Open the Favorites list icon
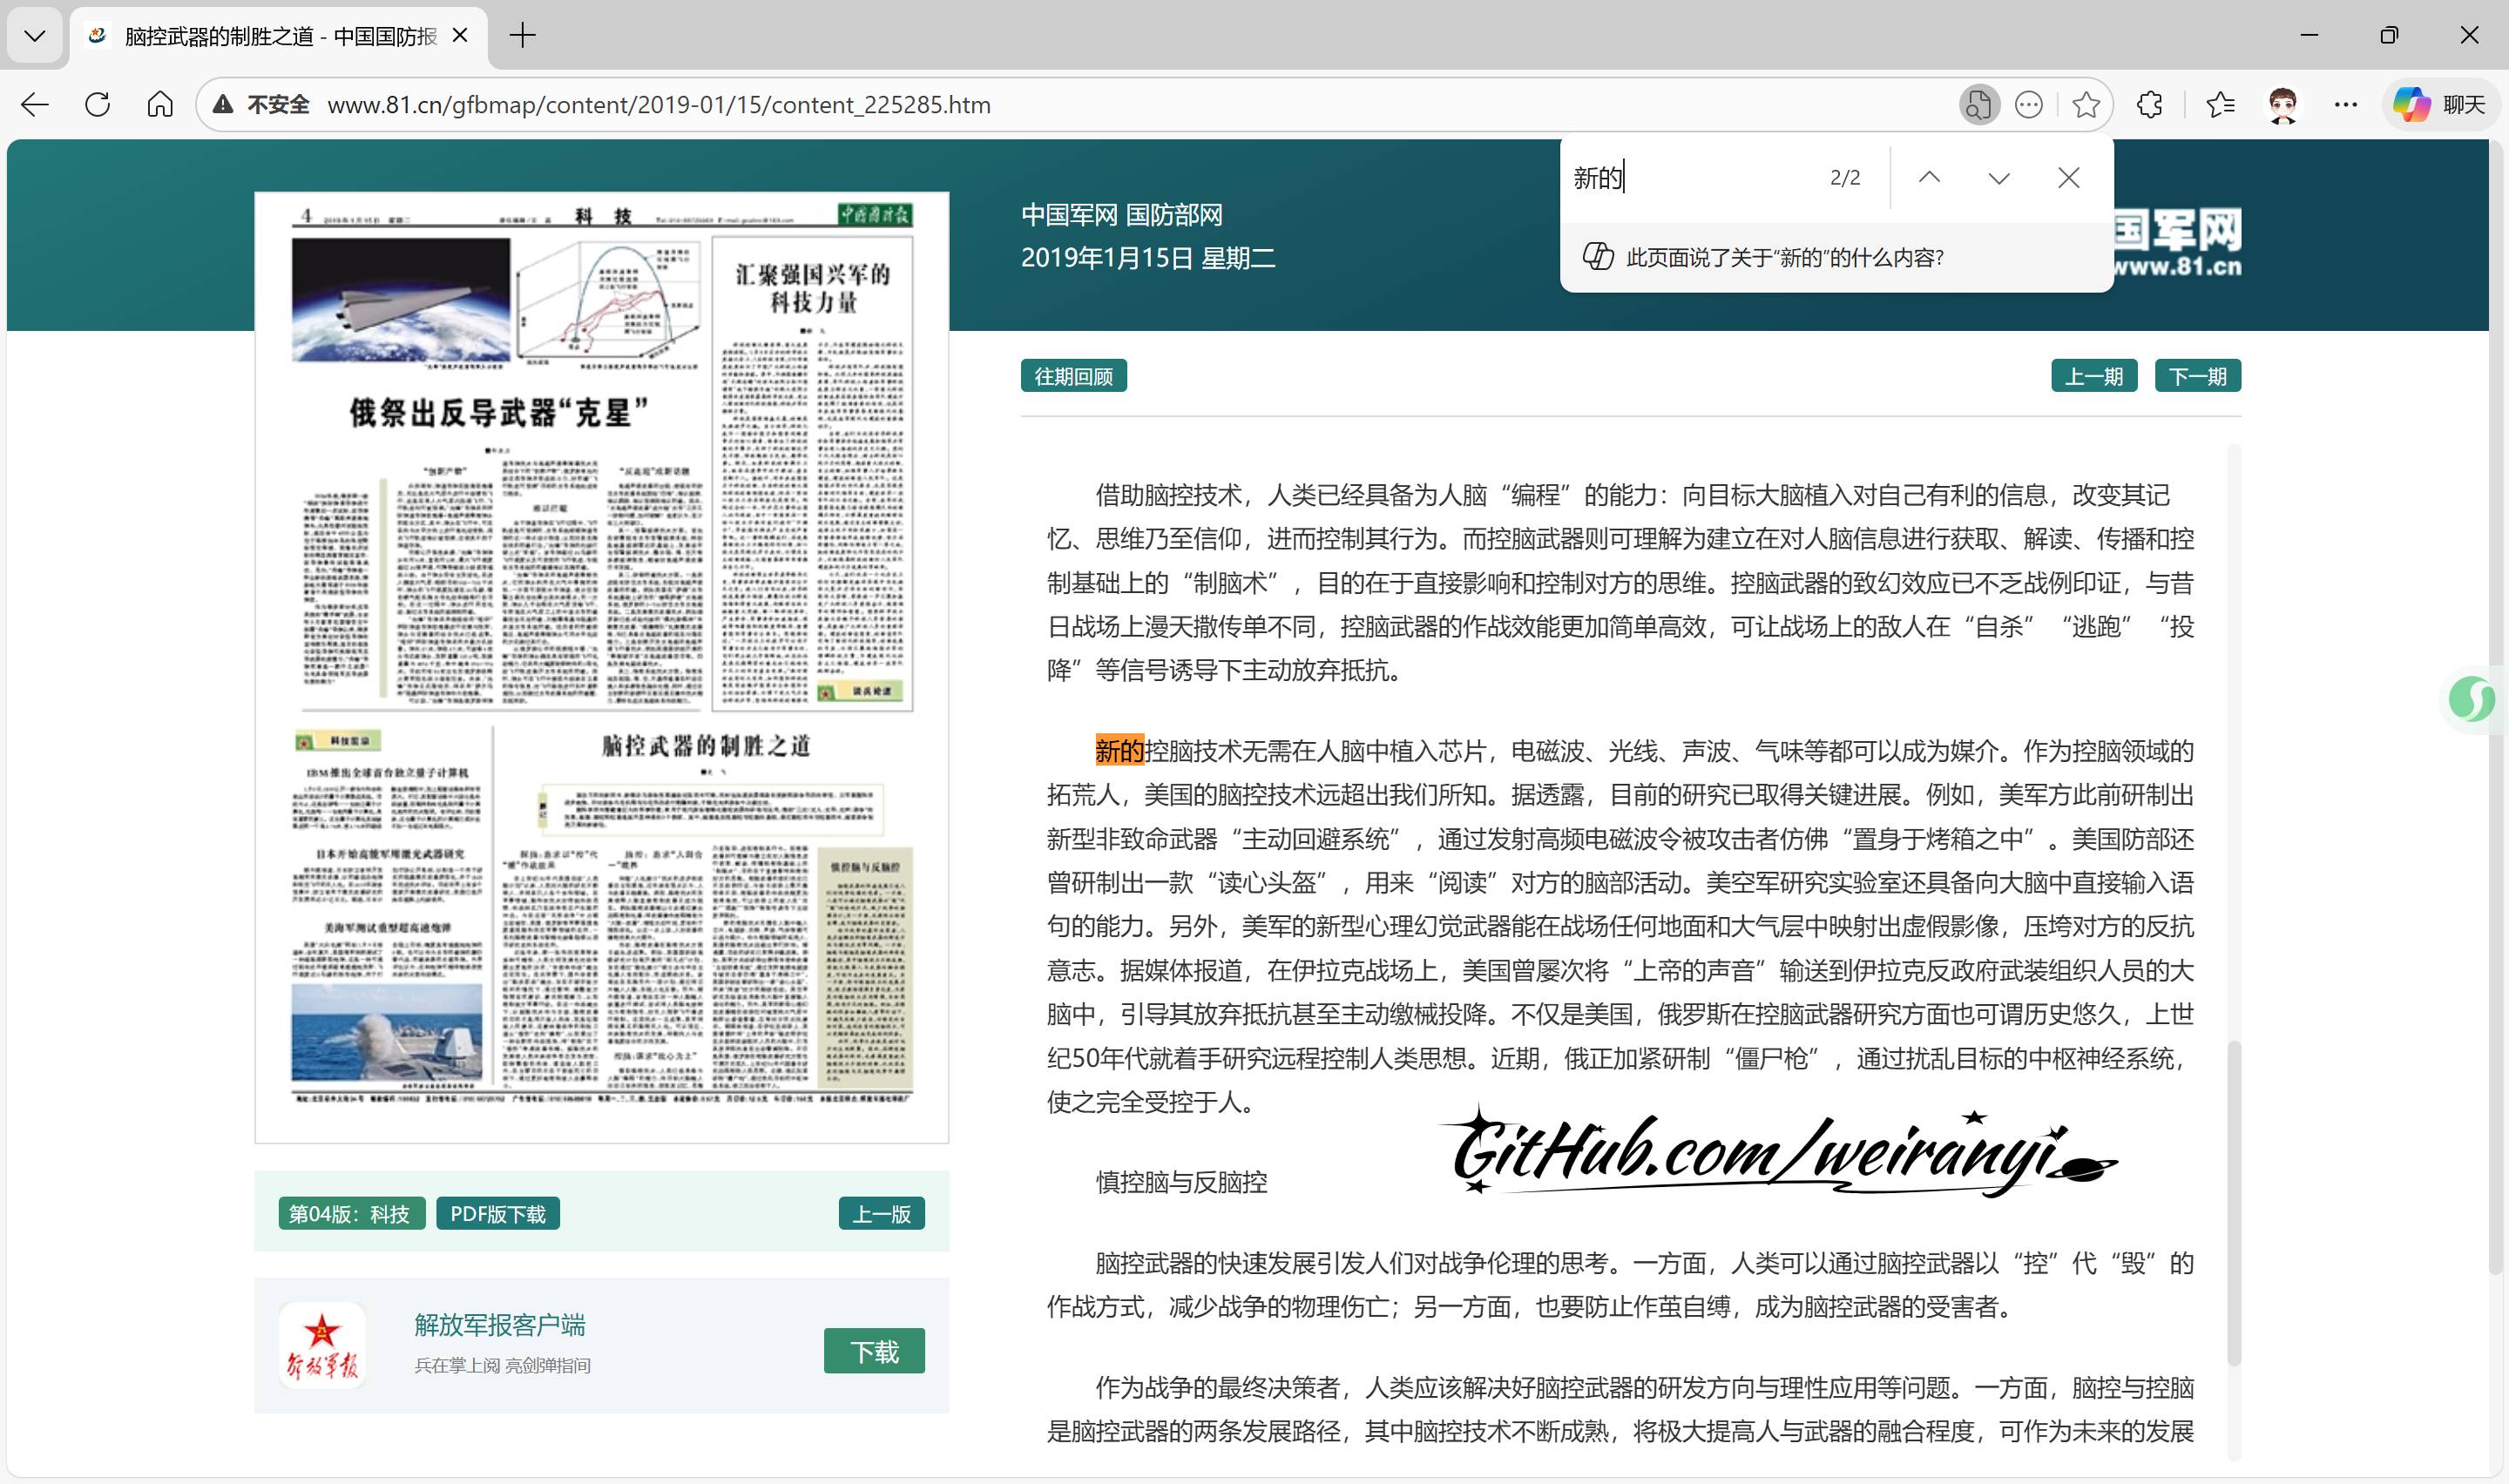2509x1484 pixels. coord(2219,104)
